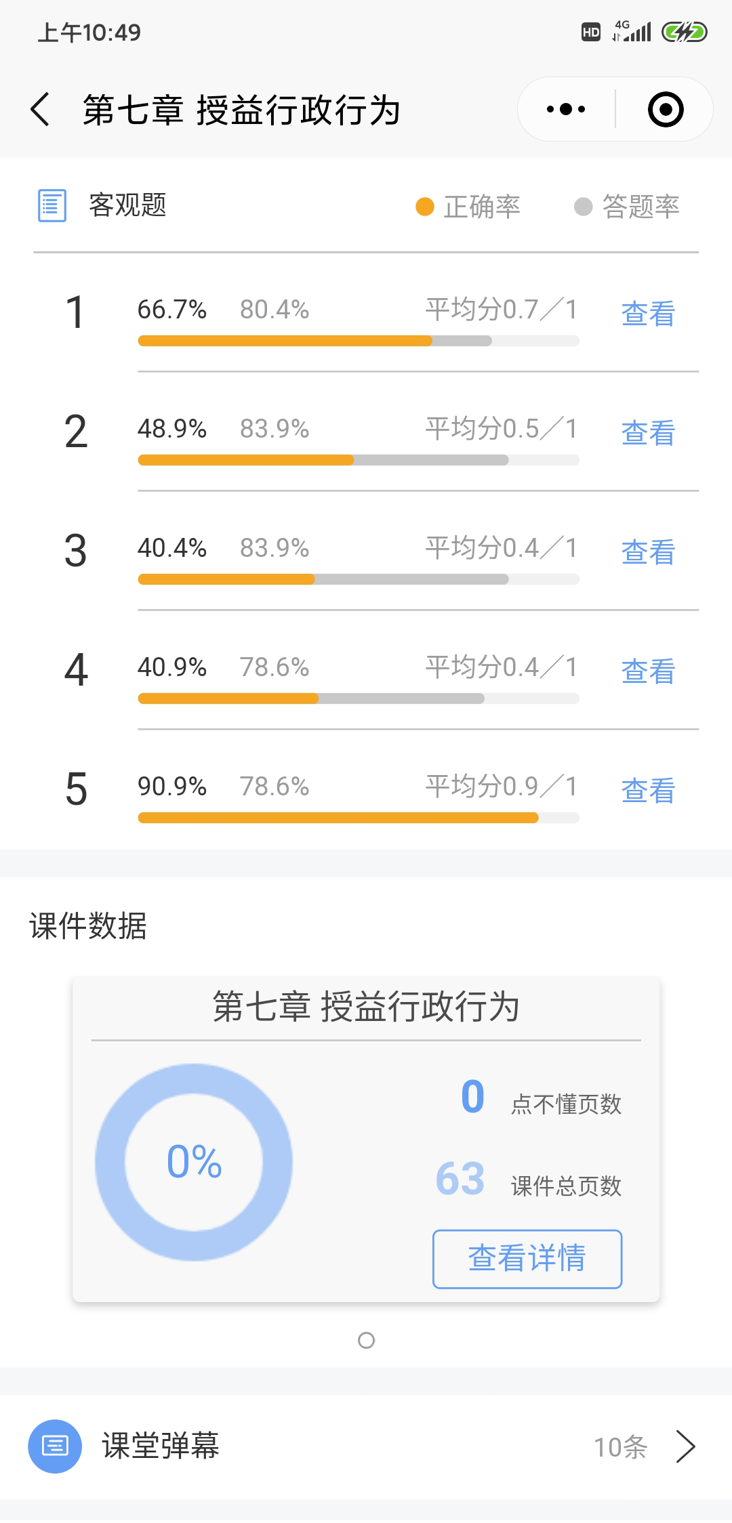Tap the back arrow icon
This screenshot has height=1523, width=732.
point(41,109)
